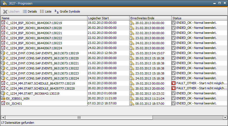Click logical start 15.02.2013 01:00:08
Screen dimensions: 228x126
pyautogui.click(x=102, y=93)
